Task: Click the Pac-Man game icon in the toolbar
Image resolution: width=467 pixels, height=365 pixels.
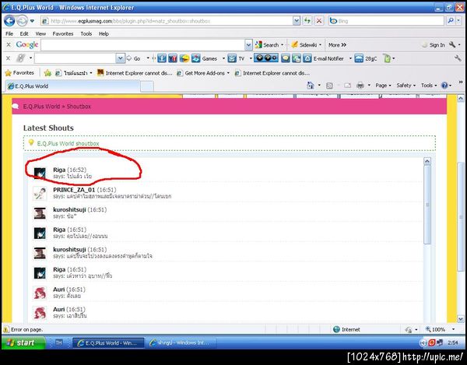Action: point(184,58)
